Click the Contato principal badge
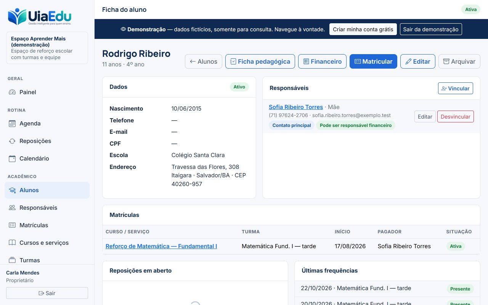This screenshot has height=305, width=488. (292, 125)
